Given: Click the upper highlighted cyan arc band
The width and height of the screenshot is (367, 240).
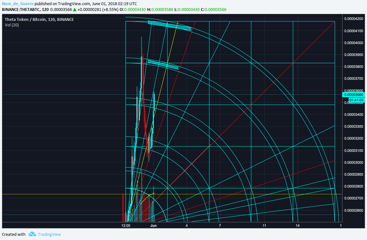Looking at the screenshot, I should [170, 26].
